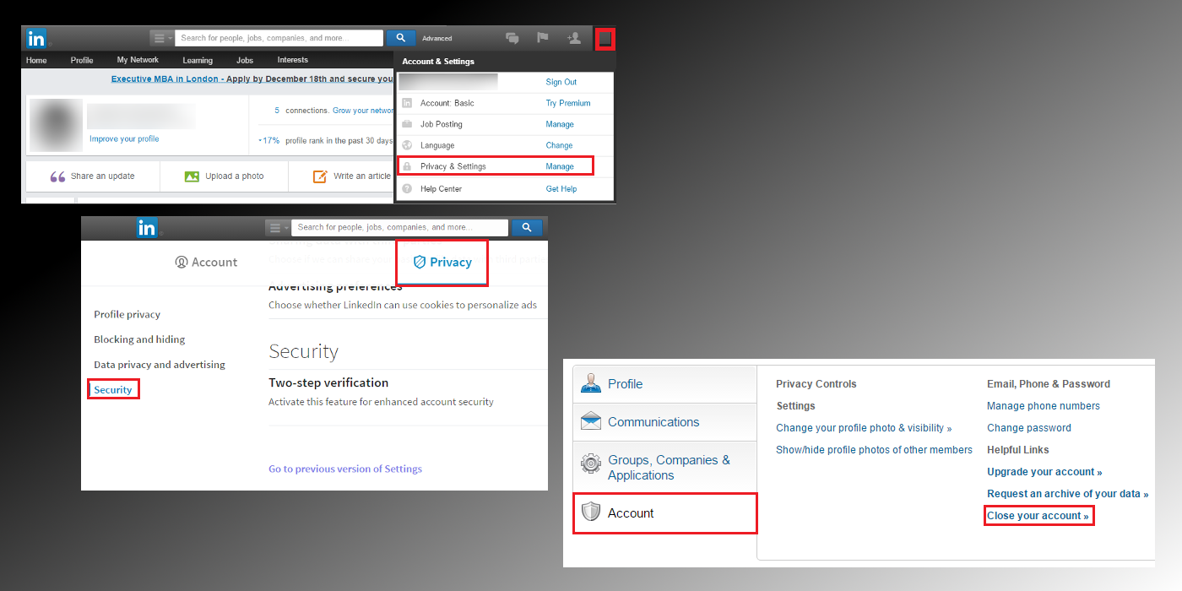1182x591 pixels.
Task: Click the add connections person icon
Action: coord(574,38)
